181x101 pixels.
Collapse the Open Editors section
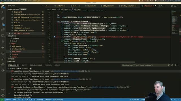click(x=7, y=9)
